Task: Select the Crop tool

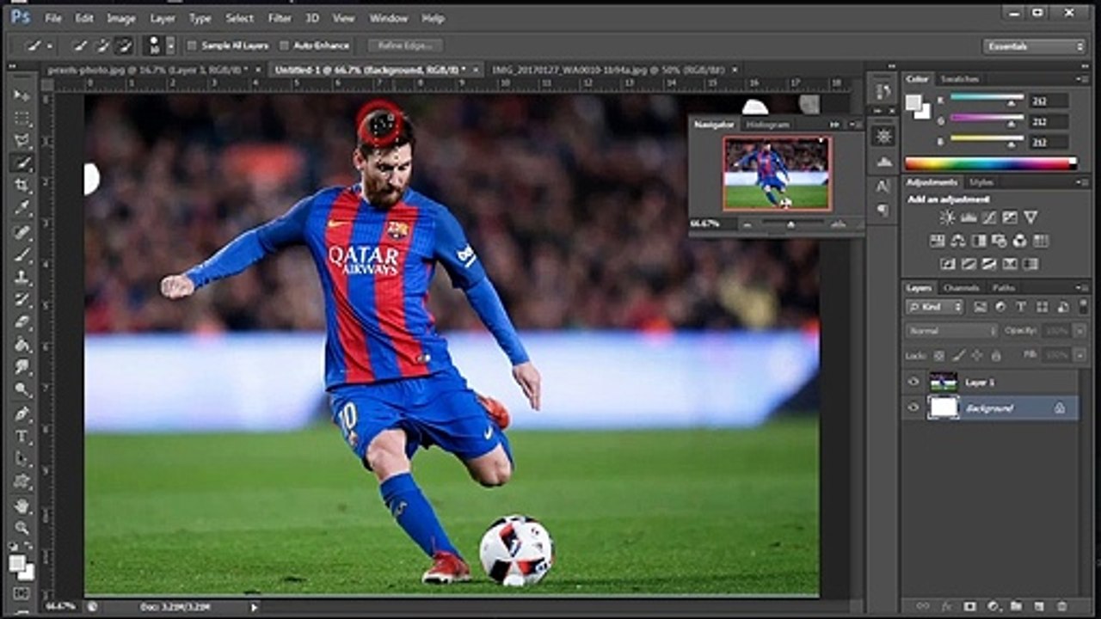Action: click(x=22, y=186)
